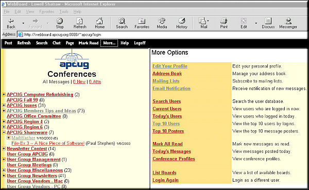Go to the Home page icon
309x190 pixels.
point(99,23)
